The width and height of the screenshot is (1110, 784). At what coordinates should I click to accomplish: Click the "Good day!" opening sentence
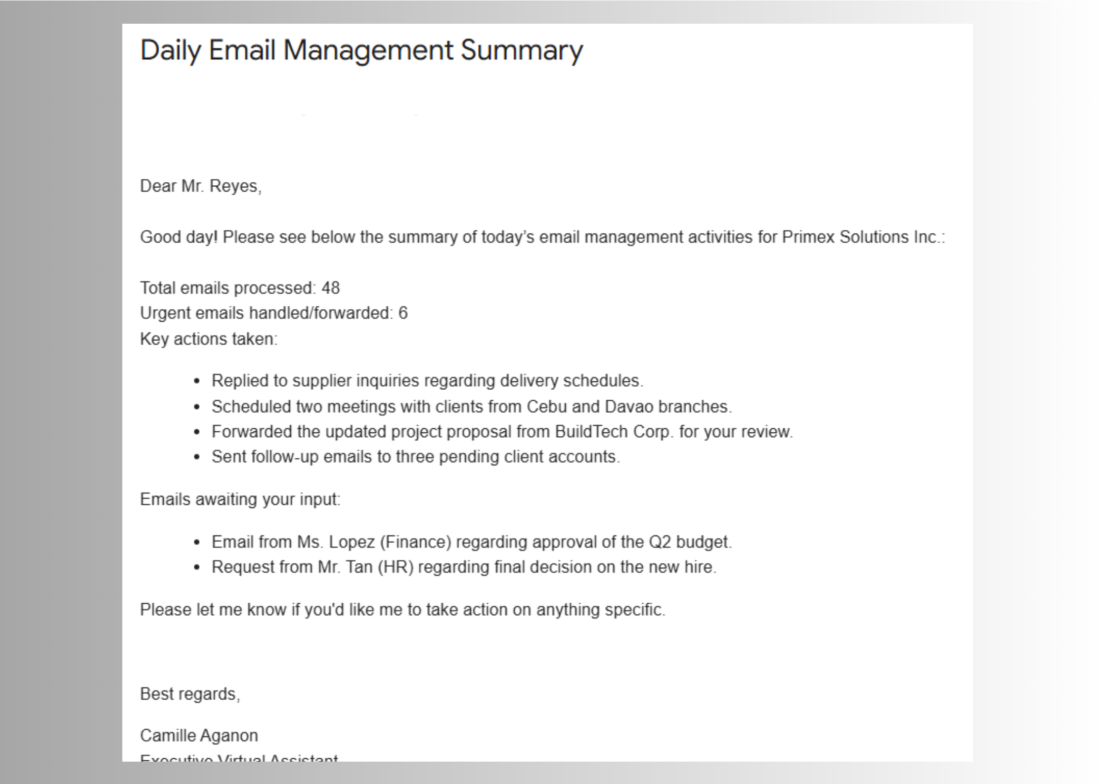179,237
